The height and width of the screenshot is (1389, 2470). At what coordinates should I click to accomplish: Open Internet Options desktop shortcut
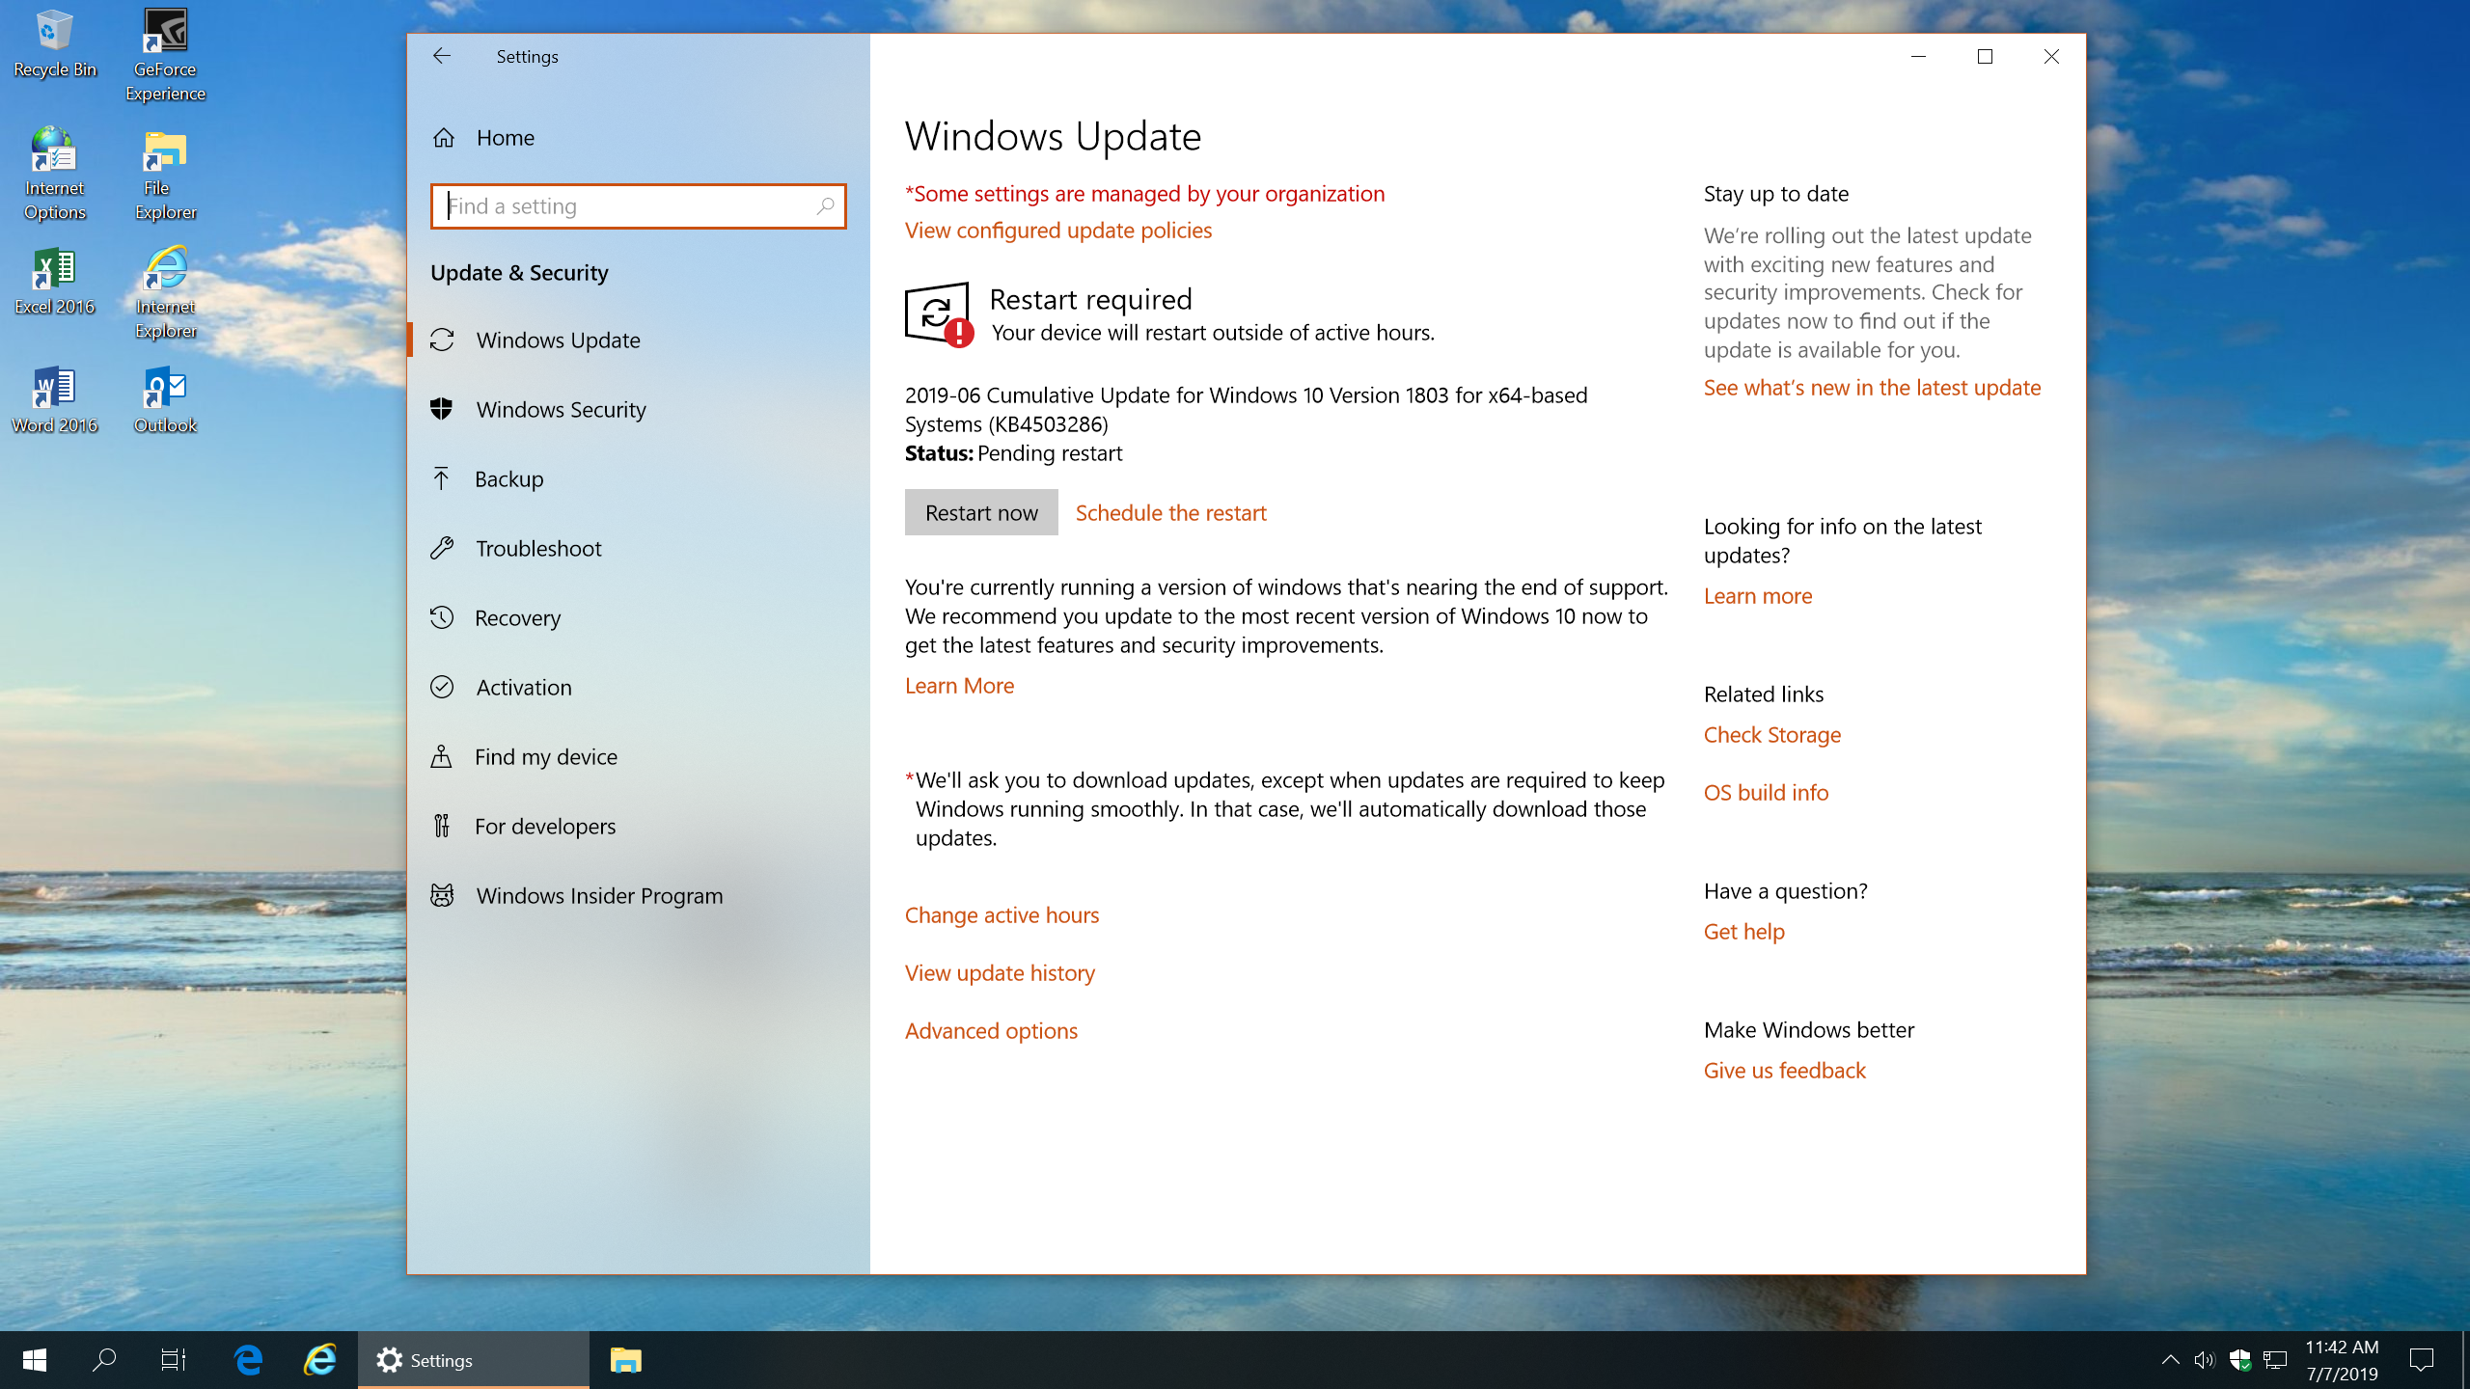point(54,174)
